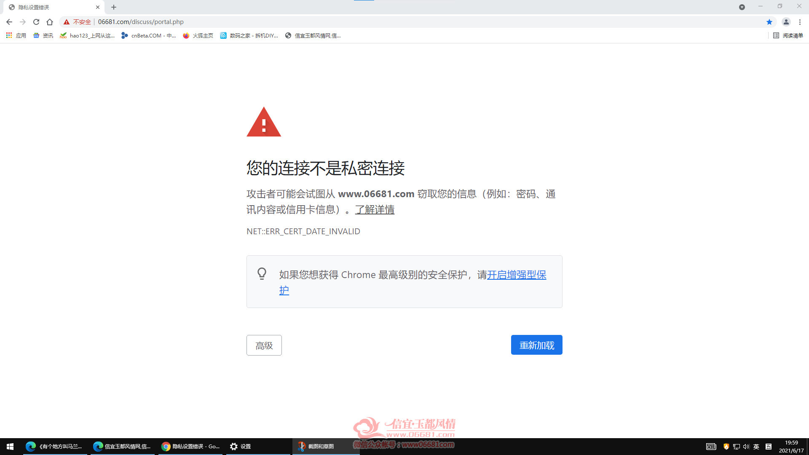Click the NET::ERR_CERT_DATE_INVALID error code
The height and width of the screenshot is (455, 809).
[303, 231]
